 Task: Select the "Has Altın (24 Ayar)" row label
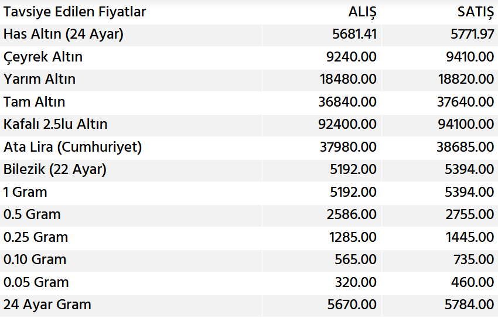(63, 35)
